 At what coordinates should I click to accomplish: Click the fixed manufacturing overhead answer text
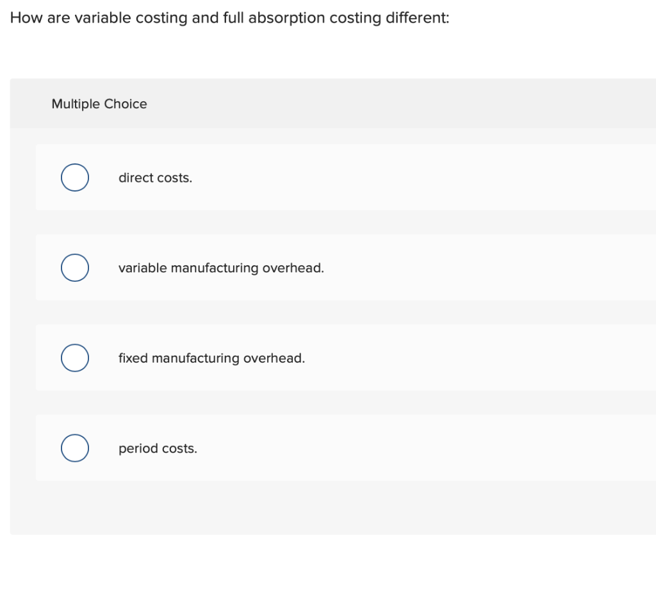click(x=211, y=358)
